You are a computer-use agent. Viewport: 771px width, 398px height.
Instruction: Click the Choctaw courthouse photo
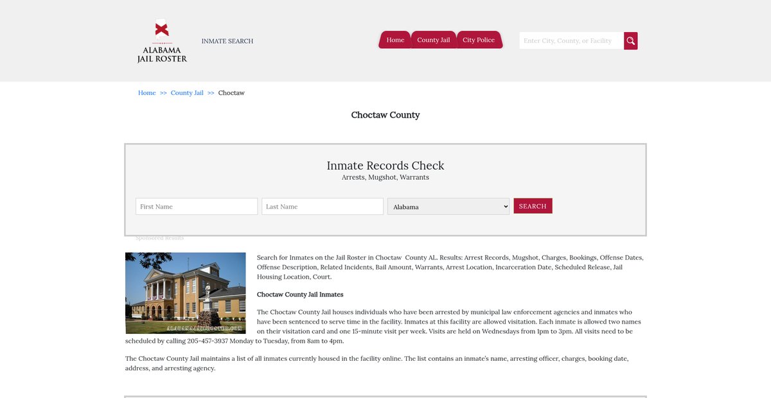click(x=186, y=293)
